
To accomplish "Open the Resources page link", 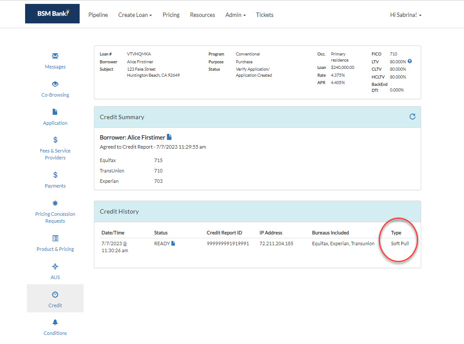I will pyautogui.click(x=202, y=15).
